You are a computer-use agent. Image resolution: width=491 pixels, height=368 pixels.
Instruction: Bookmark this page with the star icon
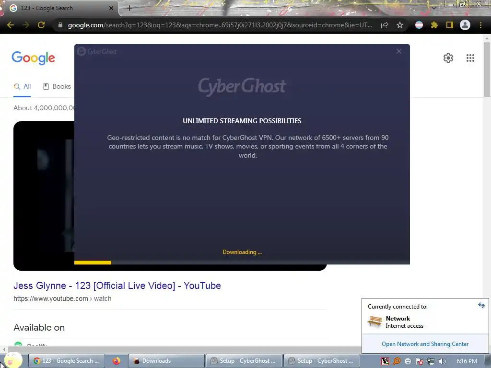400,25
